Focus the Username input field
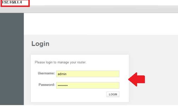Screen dimensions: 178x112 tap(88, 74)
